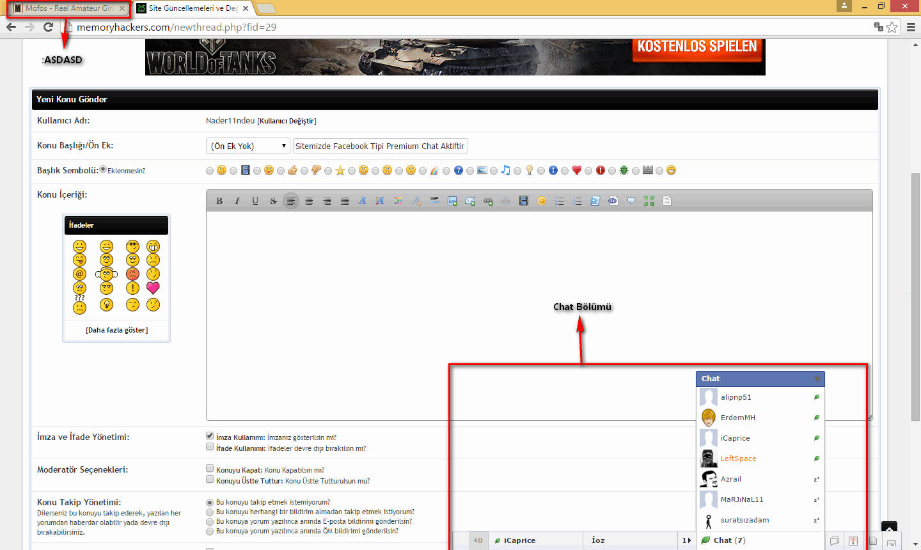Click the insert video filmstrip icon
The width and height of the screenshot is (921, 550).
coord(524,201)
